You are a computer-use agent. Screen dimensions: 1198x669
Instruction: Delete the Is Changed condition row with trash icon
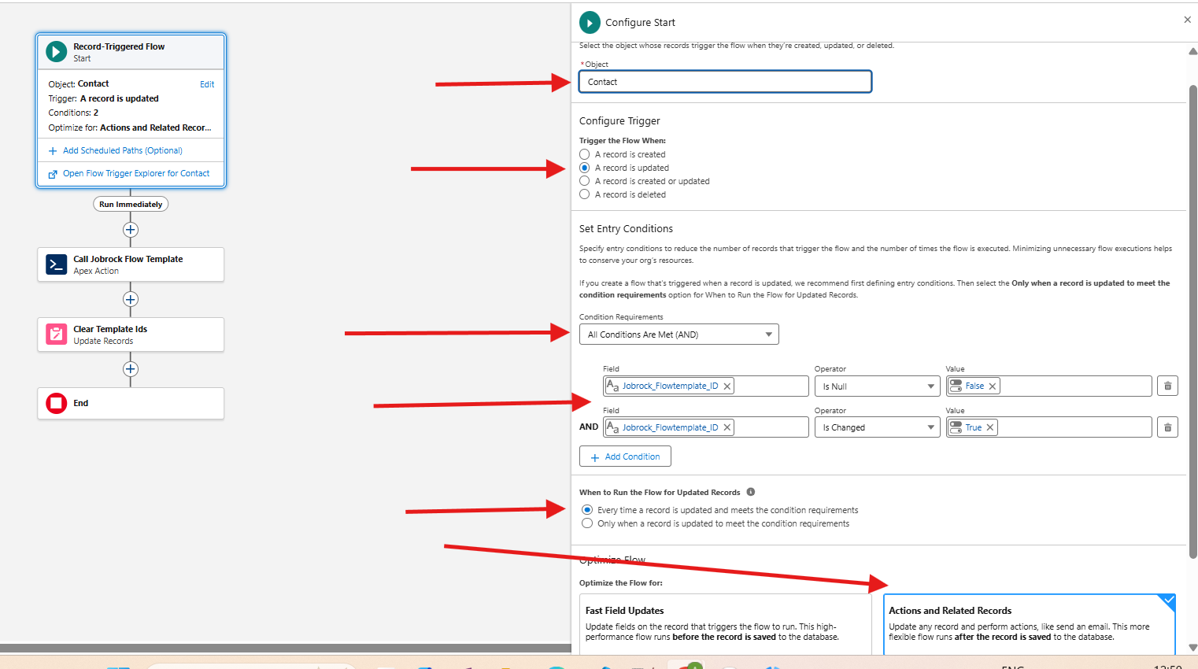click(x=1167, y=427)
